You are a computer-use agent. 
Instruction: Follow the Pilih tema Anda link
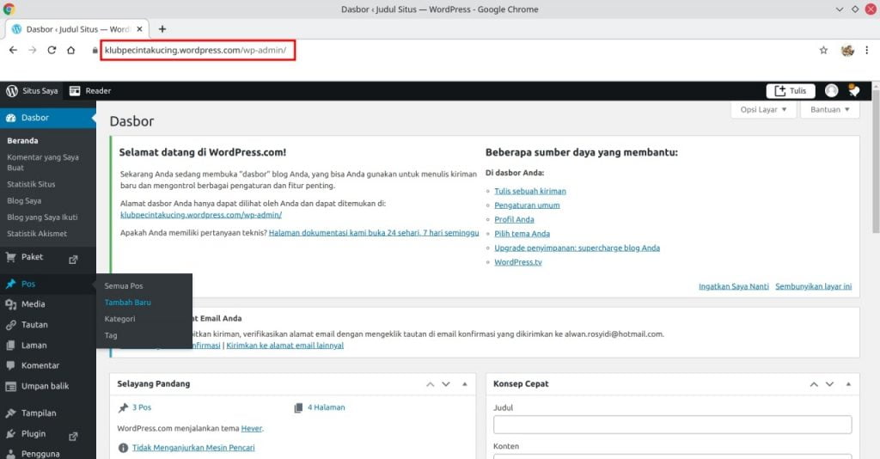(x=522, y=234)
